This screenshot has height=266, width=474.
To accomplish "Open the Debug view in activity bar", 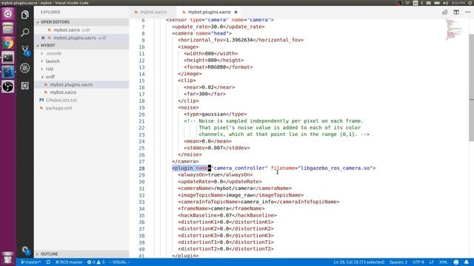I will 25,68.
